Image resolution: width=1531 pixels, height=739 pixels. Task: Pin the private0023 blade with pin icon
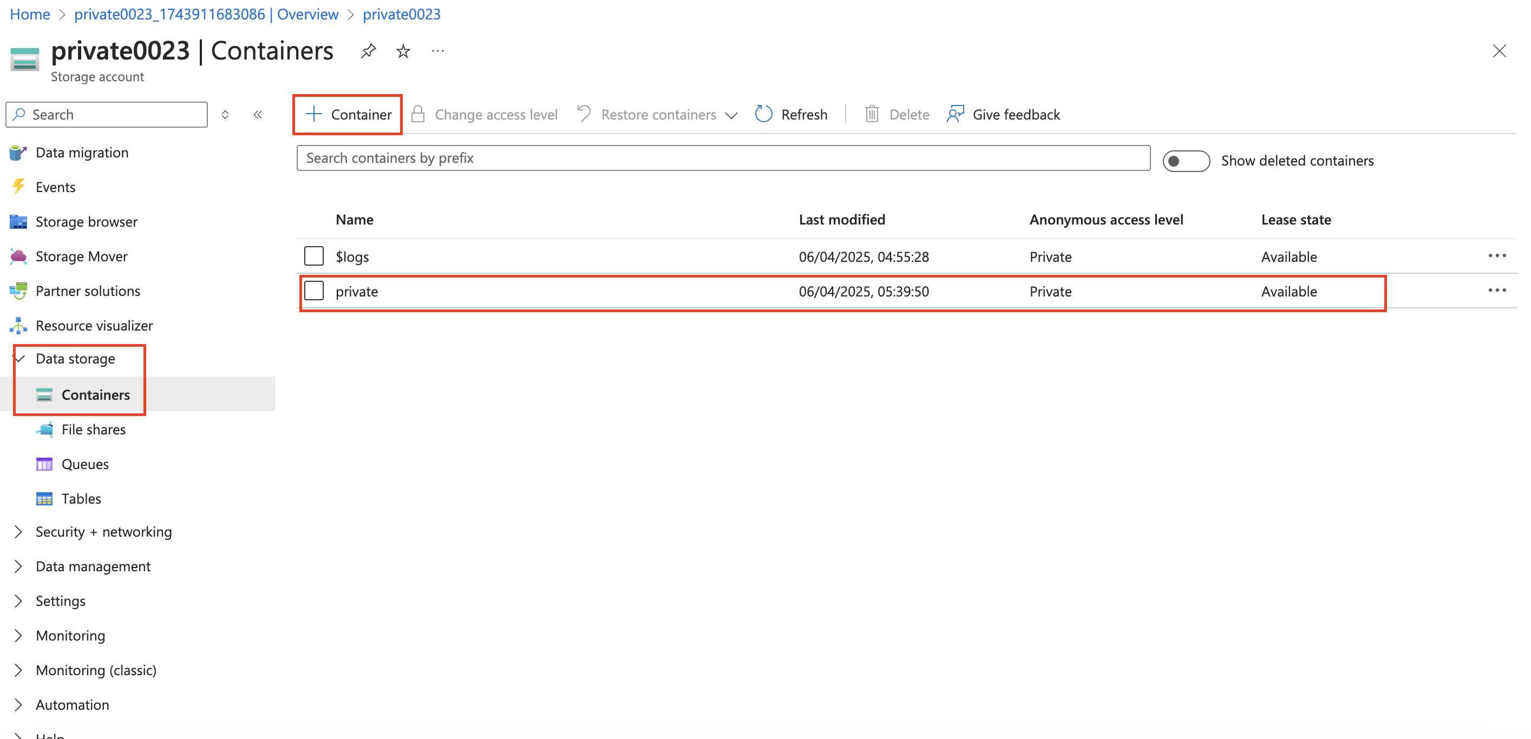coord(369,51)
